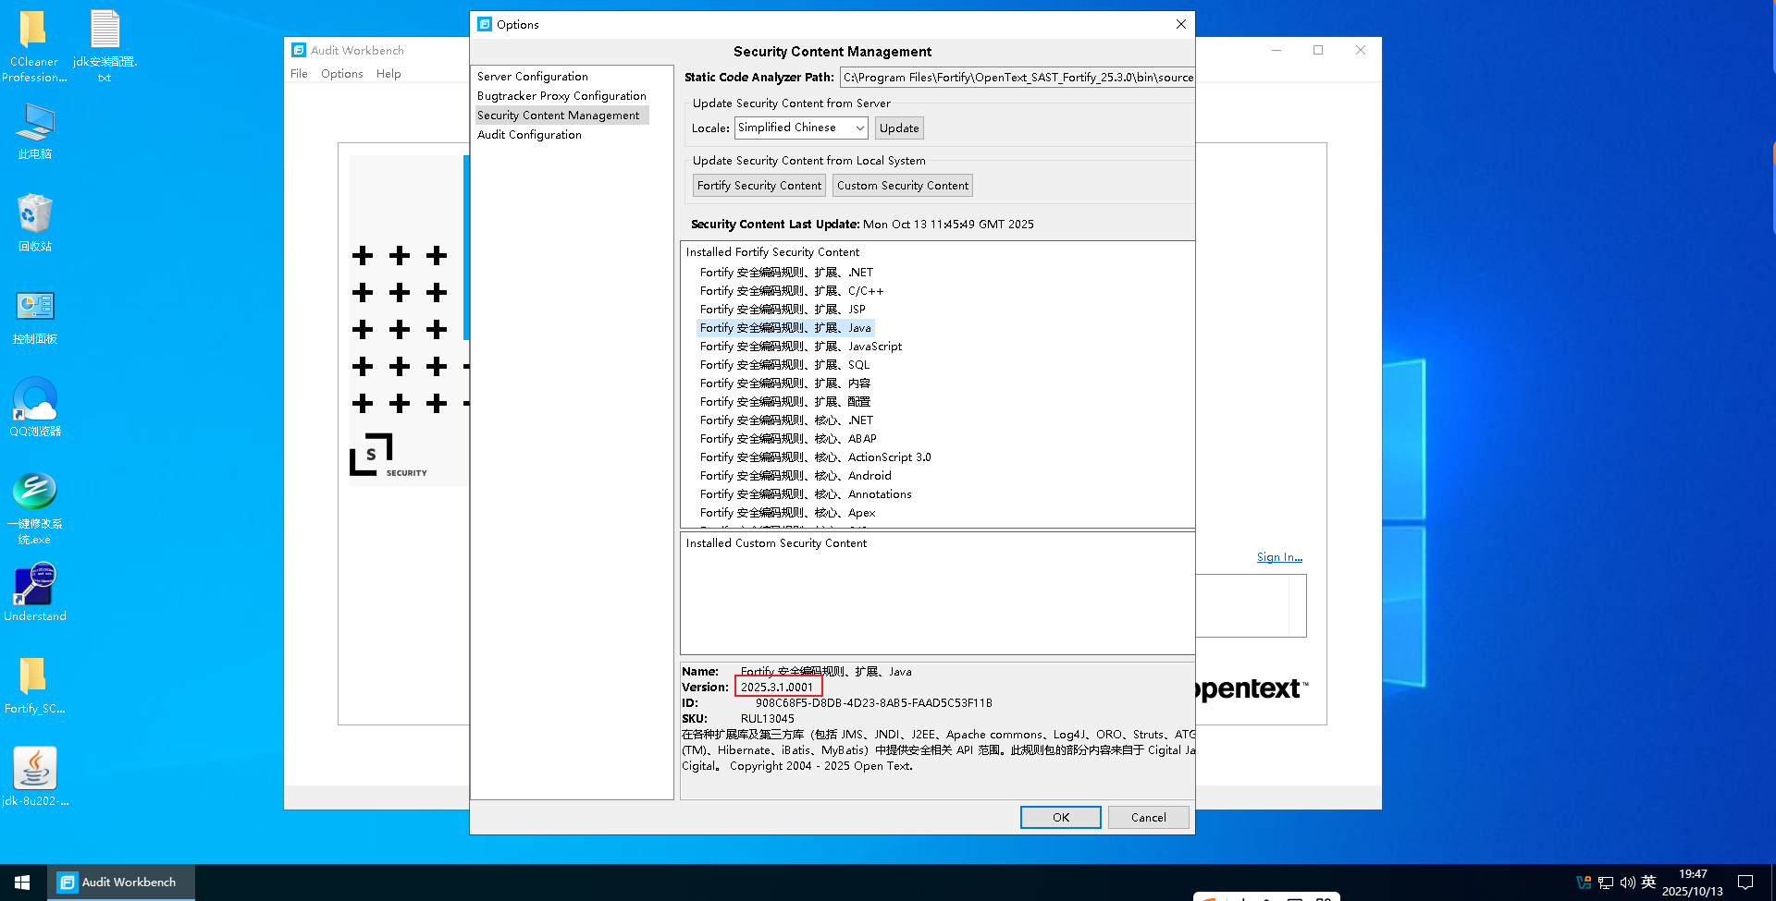Open the jdk-8u202 Java installer icon
Viewport: 1776px width, 901px height.
[35, 769]
